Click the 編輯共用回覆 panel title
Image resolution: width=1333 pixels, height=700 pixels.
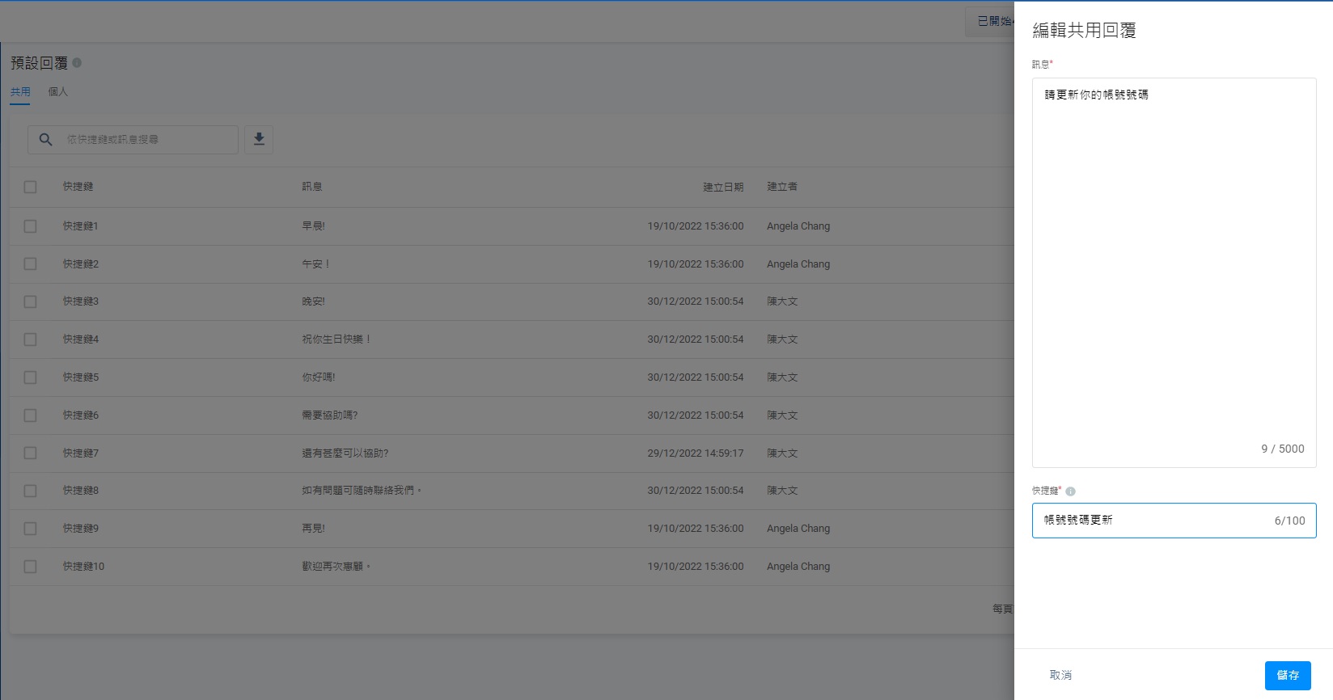[x=1085, y=31]
